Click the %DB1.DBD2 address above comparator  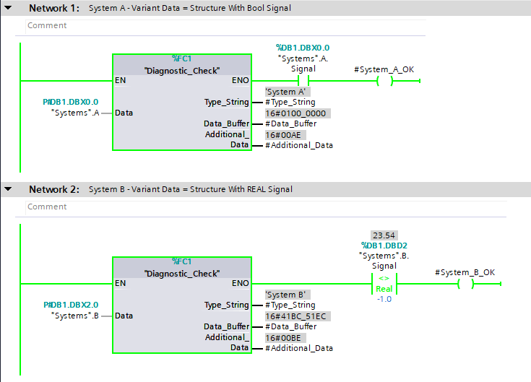(x=384, y=246)
